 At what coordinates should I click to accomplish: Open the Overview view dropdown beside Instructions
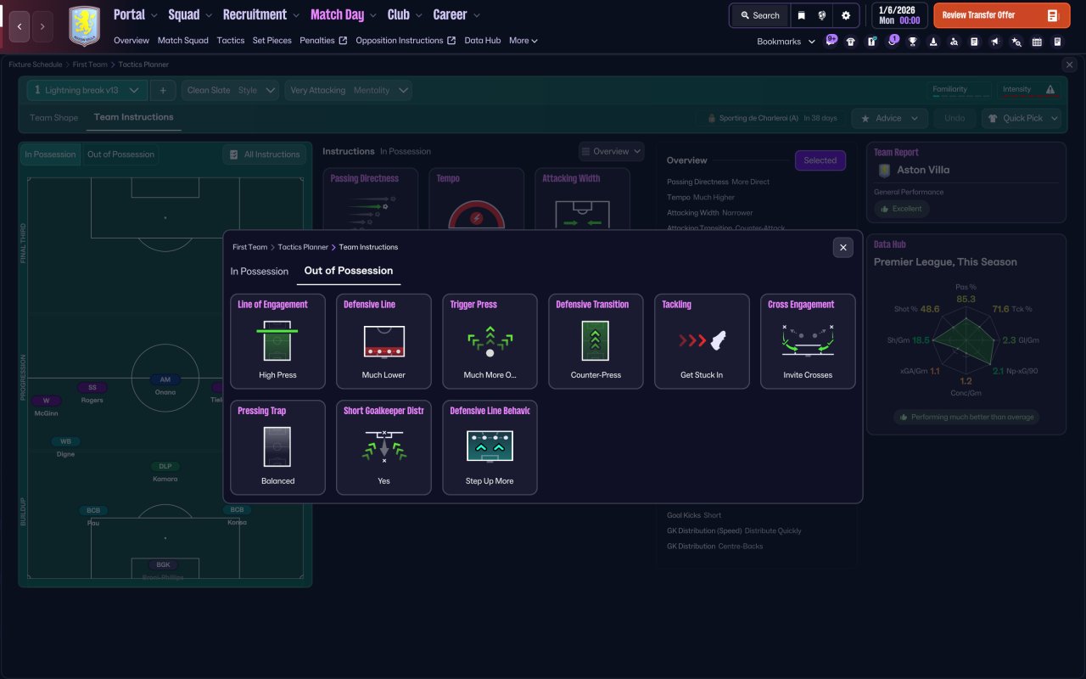click(611, 151)
